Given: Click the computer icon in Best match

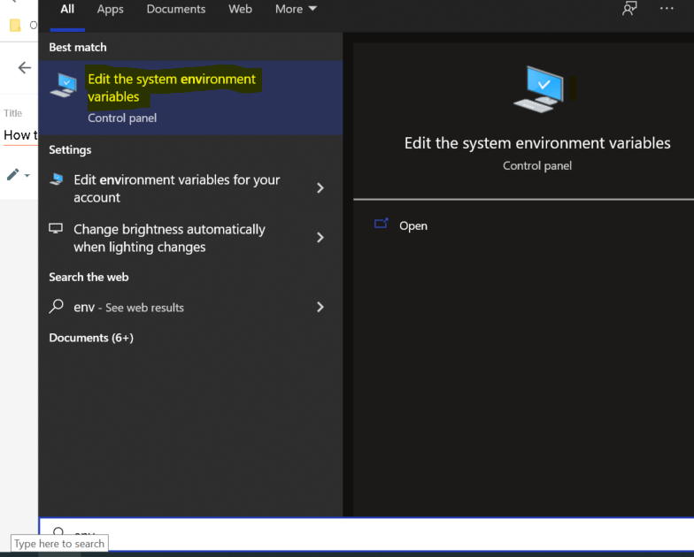Looking at the screenshot, I should point(64,85).
